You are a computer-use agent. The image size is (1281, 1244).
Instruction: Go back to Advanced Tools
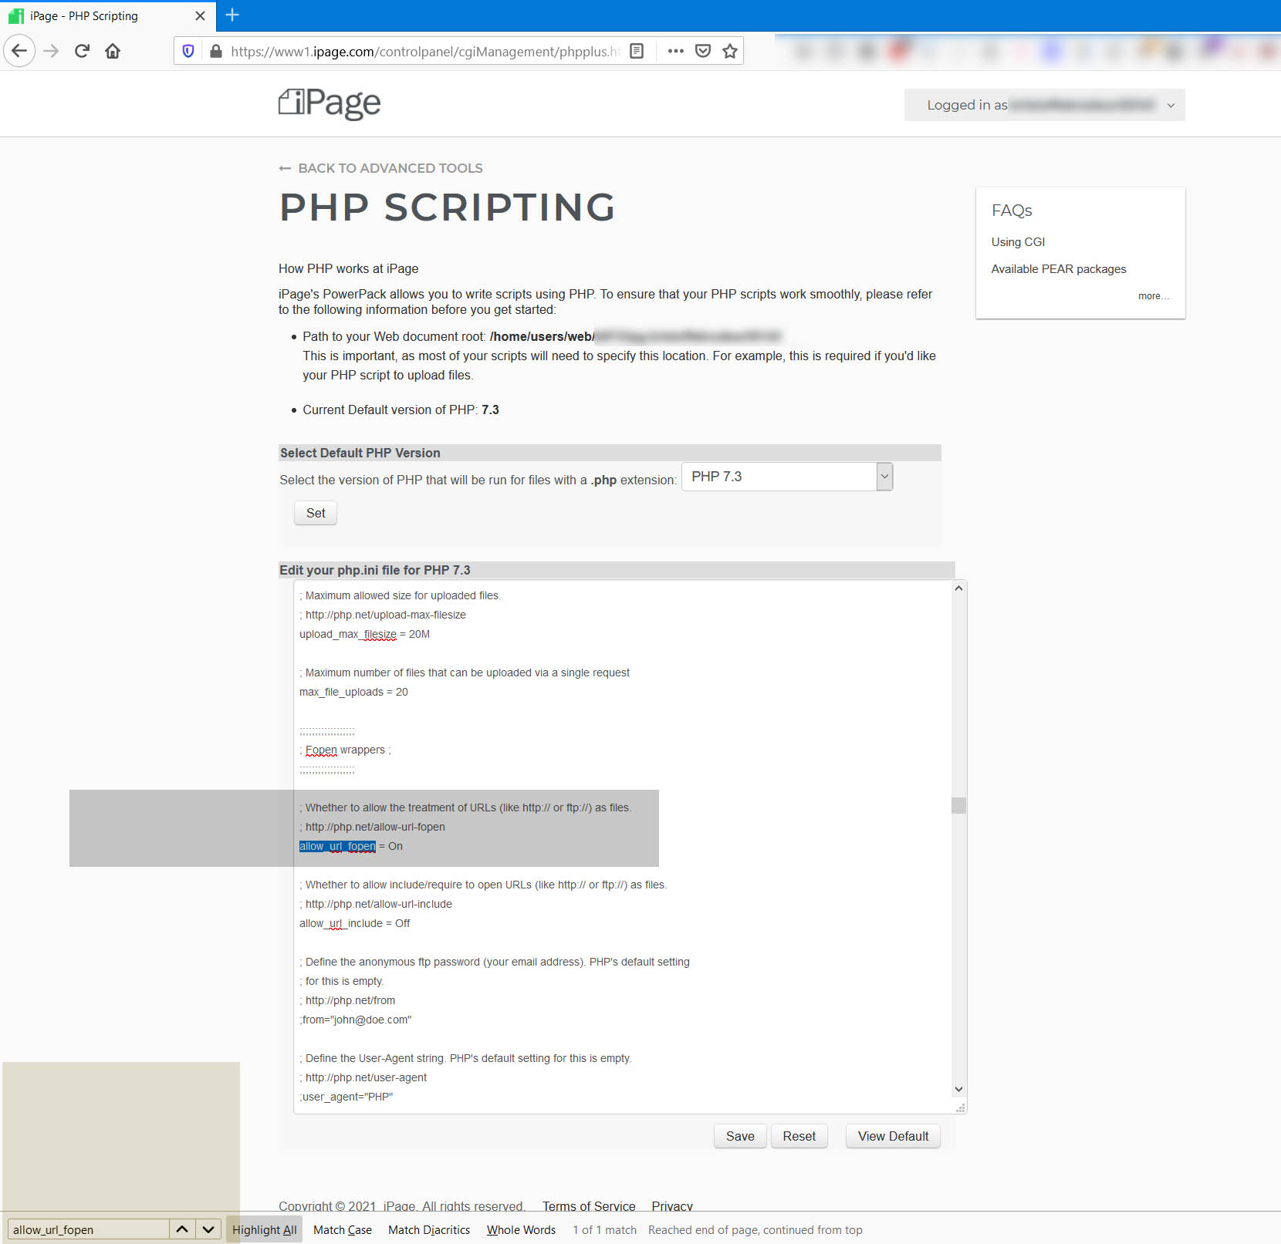click(x=381, y=168)
